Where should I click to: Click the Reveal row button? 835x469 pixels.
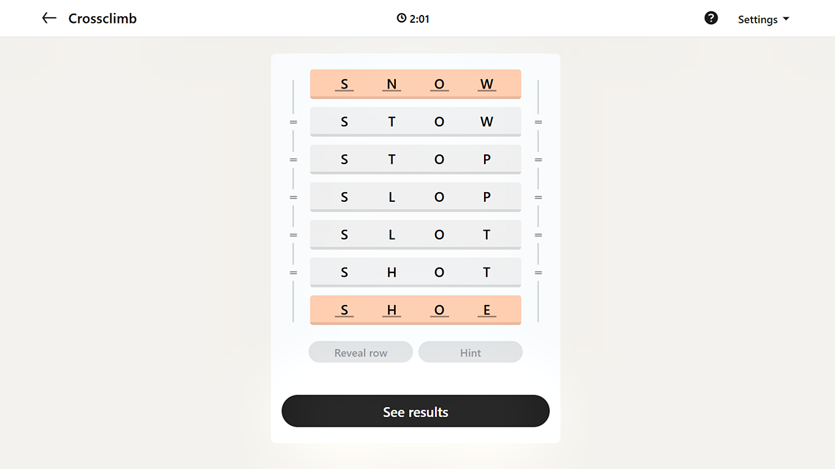(x=361, y=352)
